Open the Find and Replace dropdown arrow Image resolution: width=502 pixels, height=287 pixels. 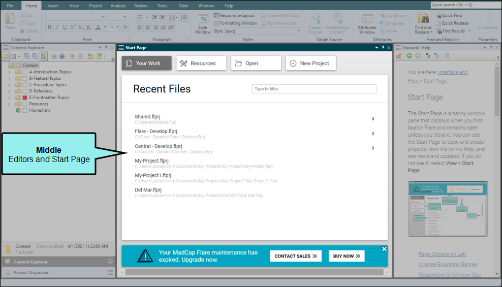click(431, 33)
